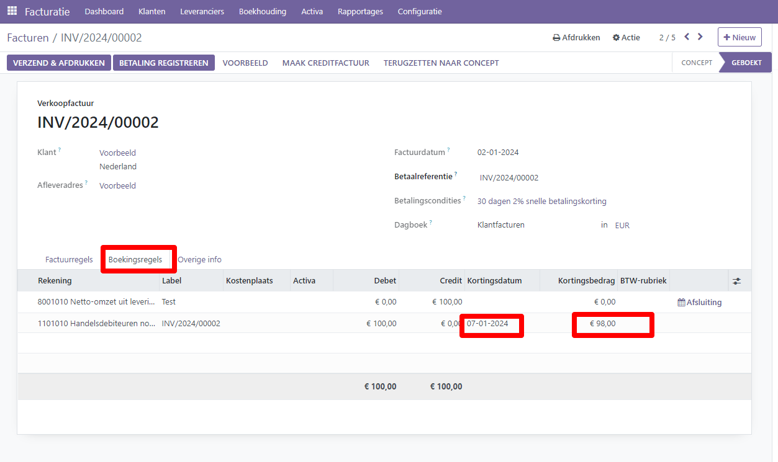Switch to the Factuurregels tab
Image resolution: width=778 pixels, height=462 pixels.
(69, 259)
